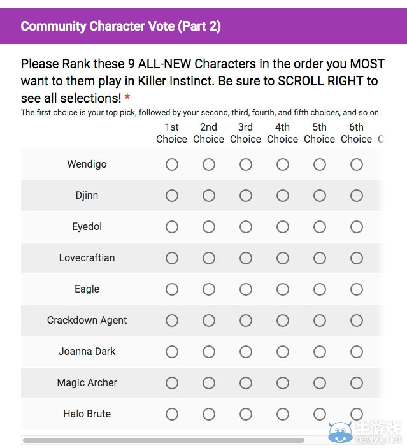Click the newyx.net cow mascot watermark

click(340, 431)
